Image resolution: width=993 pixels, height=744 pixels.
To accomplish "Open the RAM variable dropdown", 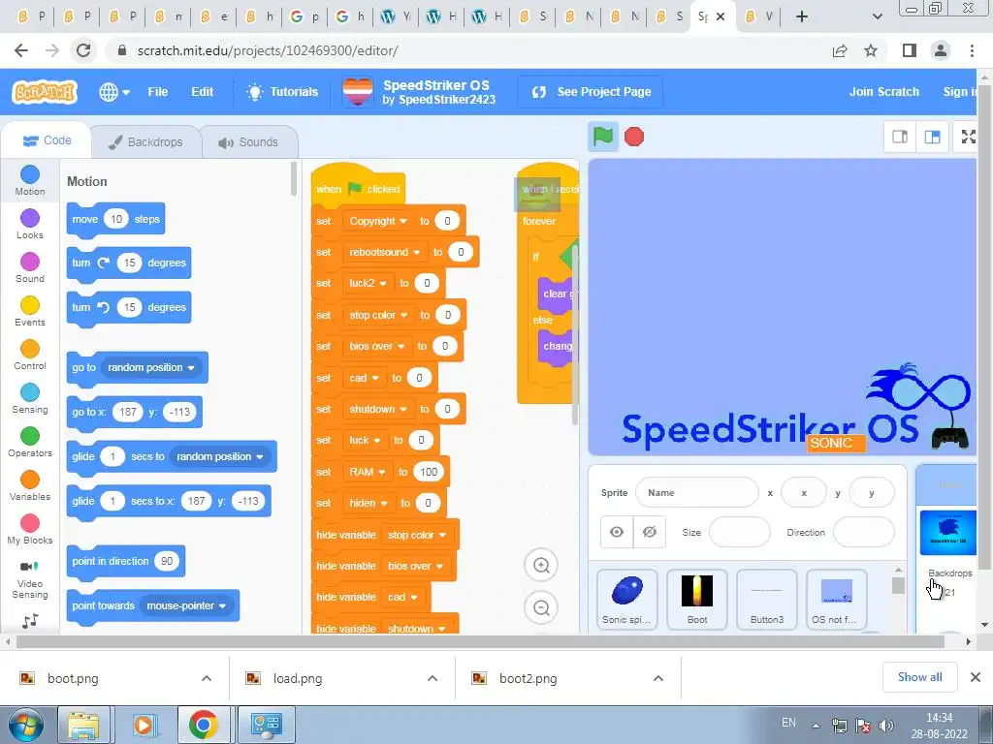I will [x=367, y=472].
